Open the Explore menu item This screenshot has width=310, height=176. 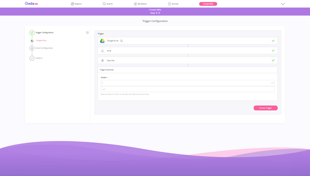(x=76, y=4)
